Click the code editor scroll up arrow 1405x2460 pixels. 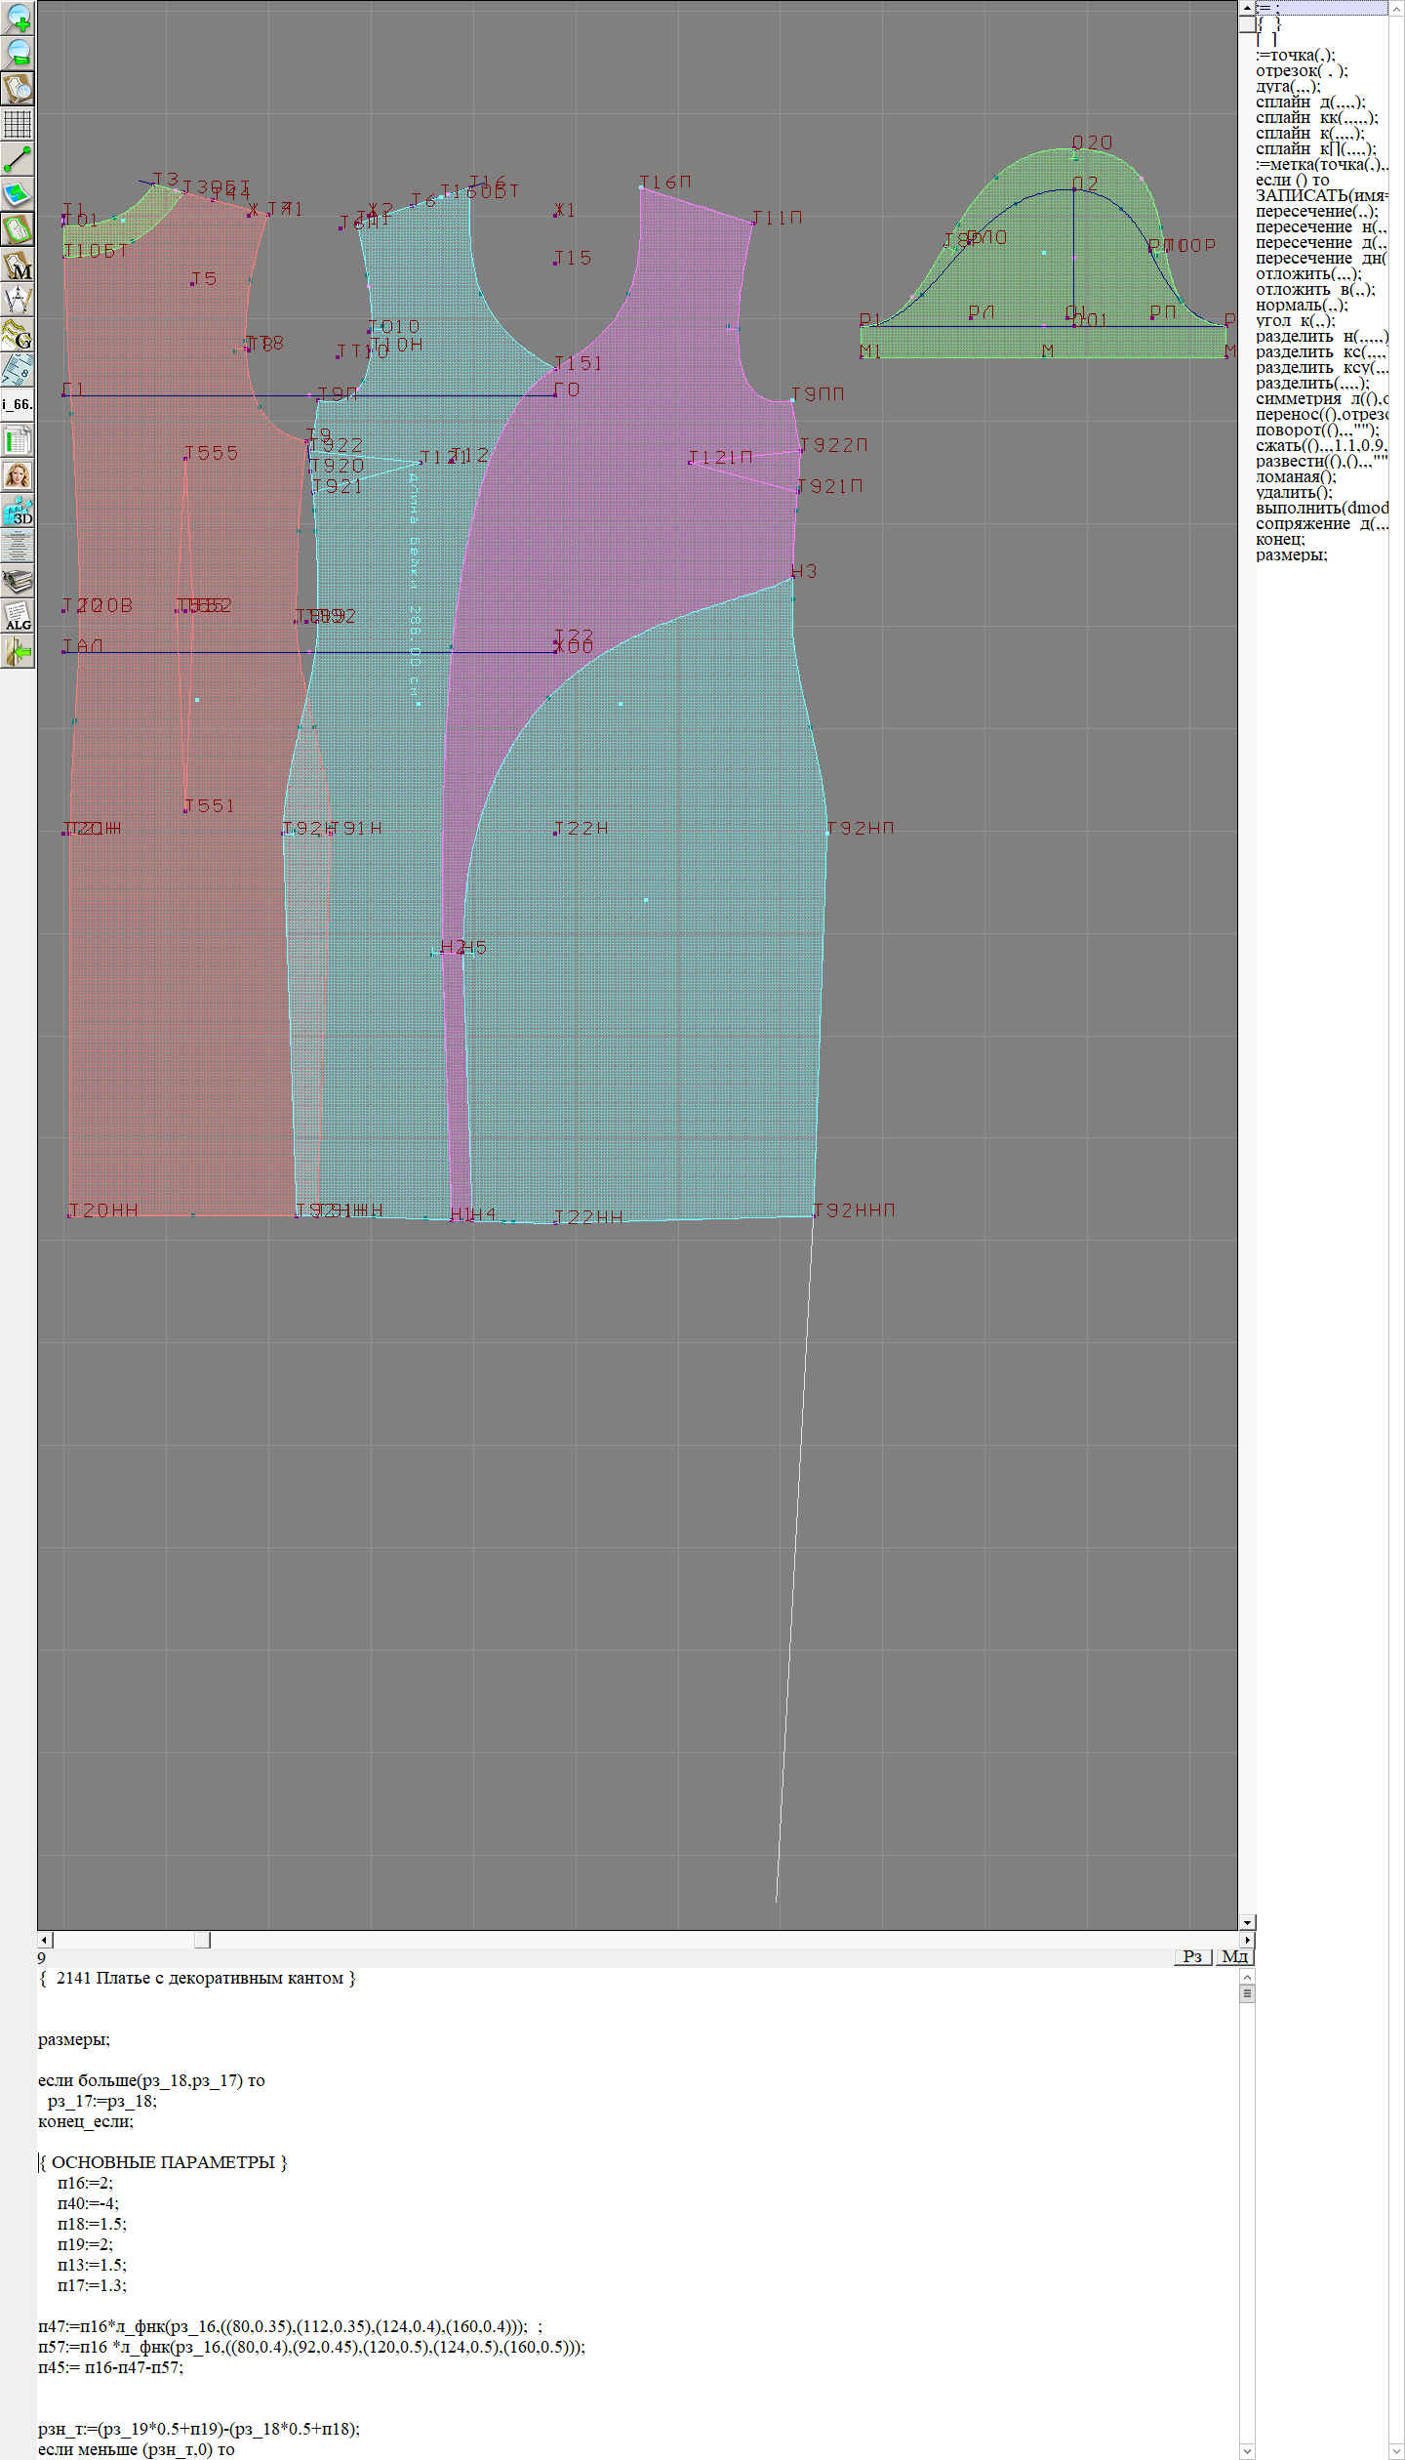(x=1247, y=1977)
